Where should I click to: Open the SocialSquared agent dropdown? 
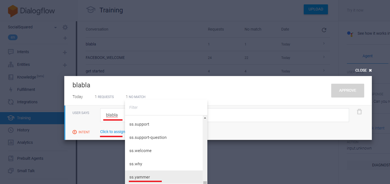[55, 28]
